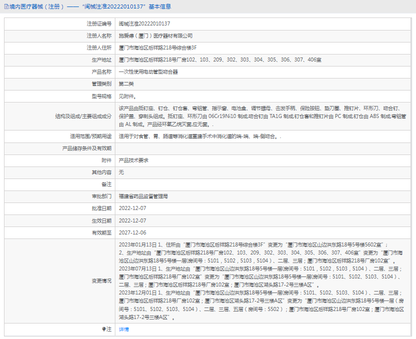Click the 生产地址 label
Image resolution: width=416 pixels, height=339 pixels.
(x=101, y=60)
